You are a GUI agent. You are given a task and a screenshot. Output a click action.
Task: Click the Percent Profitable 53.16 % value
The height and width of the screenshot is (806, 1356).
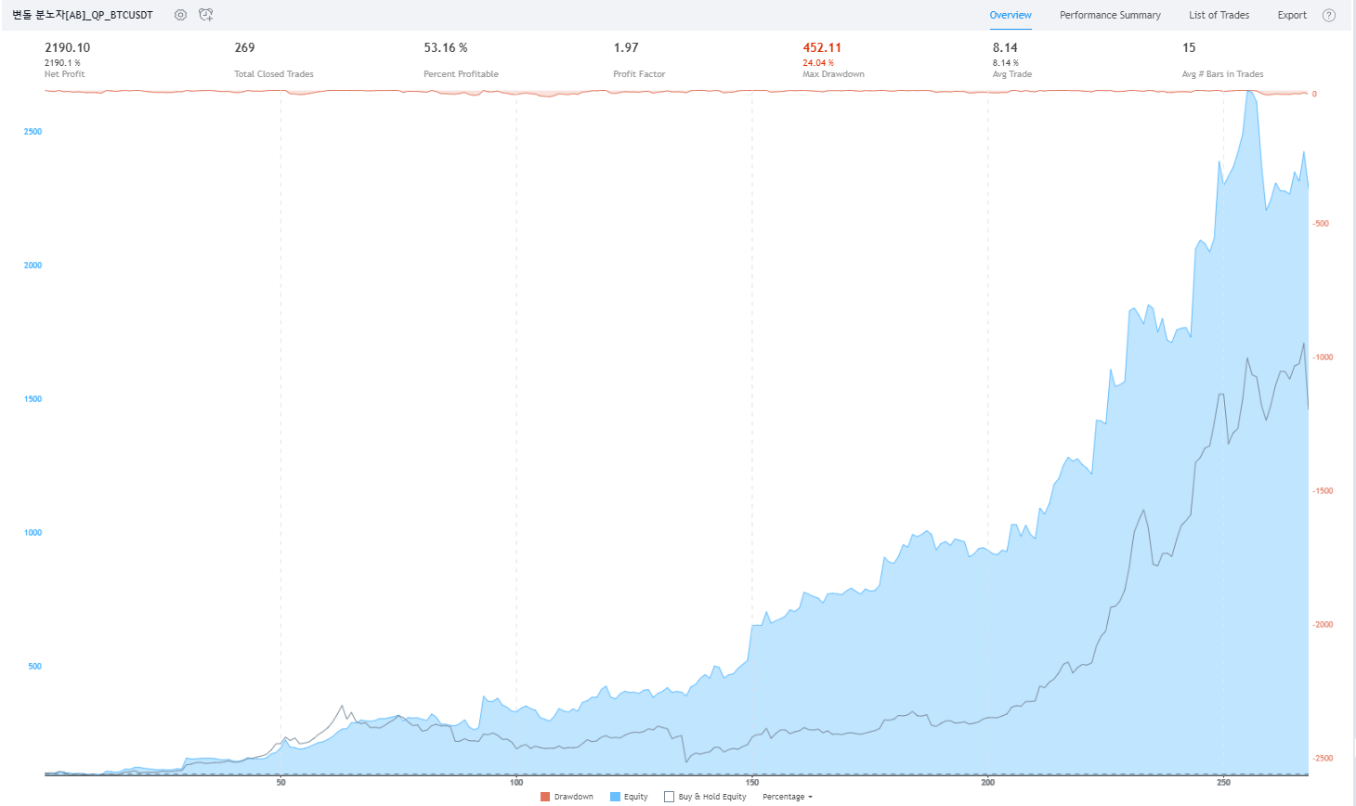(446, 47)
